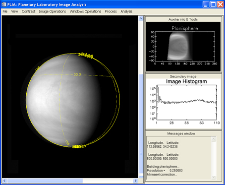
Task: Click the image horizontal scrollbar thumb
Action: point(45,181)
